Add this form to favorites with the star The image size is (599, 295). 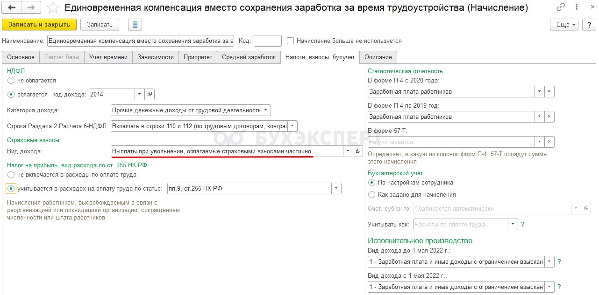tap(54, 7)
